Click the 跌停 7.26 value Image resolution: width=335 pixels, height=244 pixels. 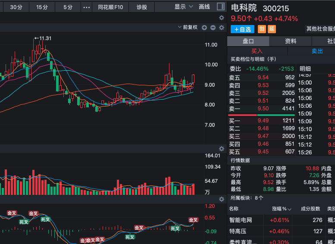314,175
